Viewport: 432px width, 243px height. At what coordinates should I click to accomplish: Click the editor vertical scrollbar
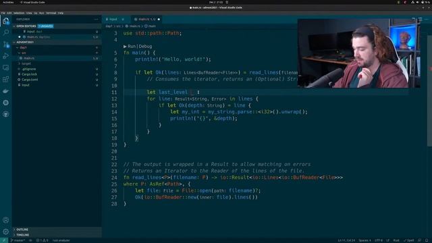pos(430,91)
